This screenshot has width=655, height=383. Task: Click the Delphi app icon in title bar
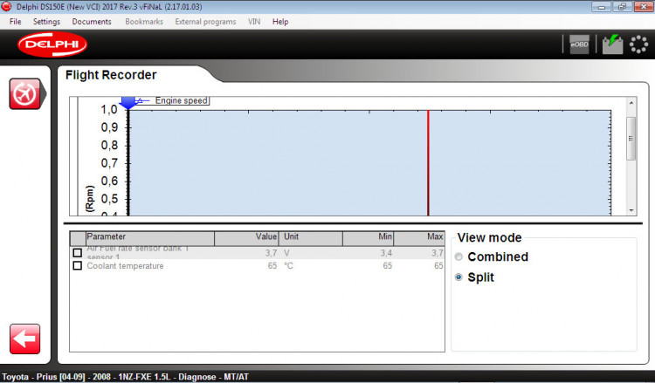tap(7, 7)
